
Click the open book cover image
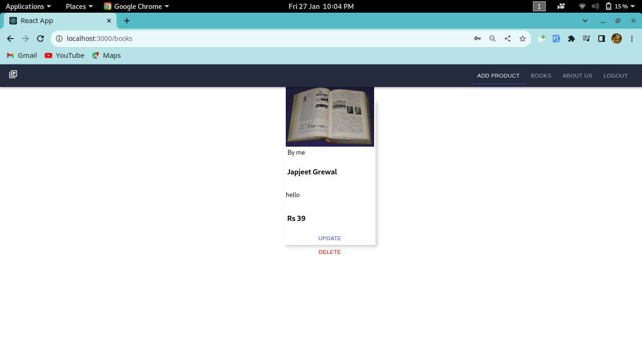click(x=330, y=117)
